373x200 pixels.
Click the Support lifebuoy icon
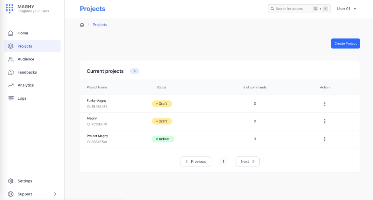[x=11, y=194]
